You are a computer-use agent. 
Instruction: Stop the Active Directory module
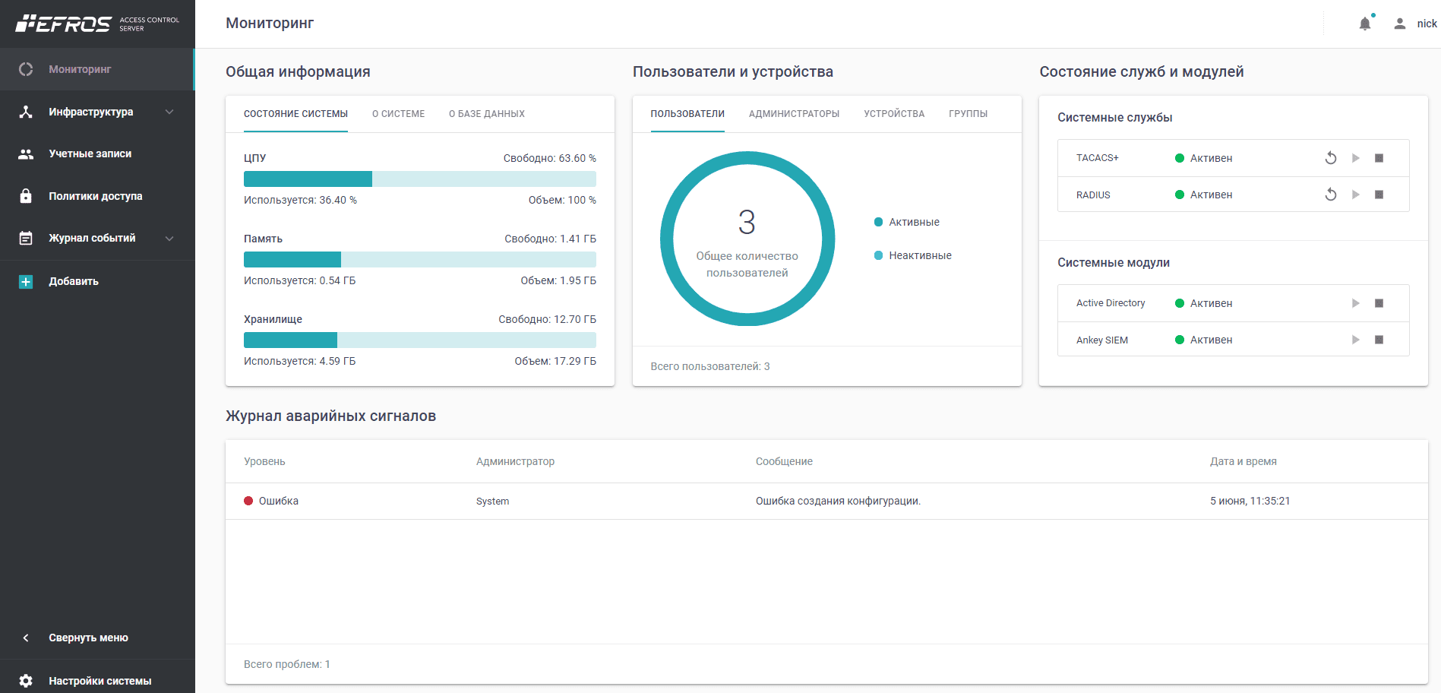1379,303
